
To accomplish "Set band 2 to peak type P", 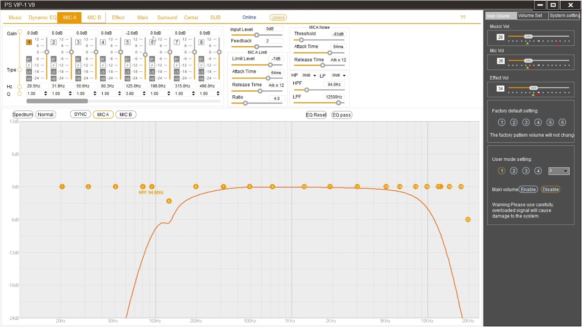I will pos(54,65).
